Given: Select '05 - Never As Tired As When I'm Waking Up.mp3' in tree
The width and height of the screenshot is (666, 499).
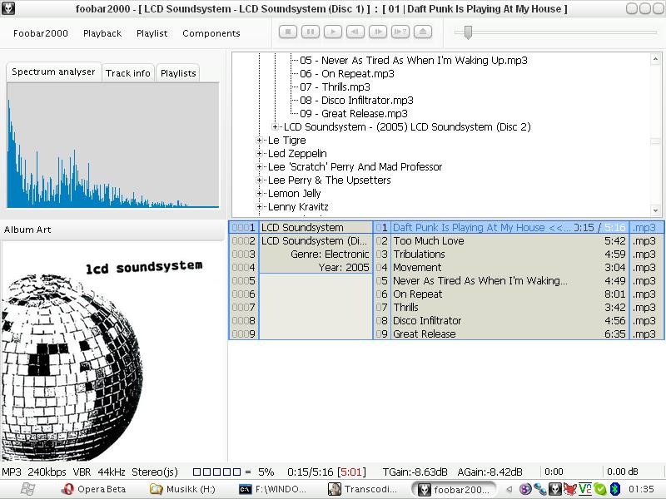Looking at the screenshot, I should tap(414, 60).
